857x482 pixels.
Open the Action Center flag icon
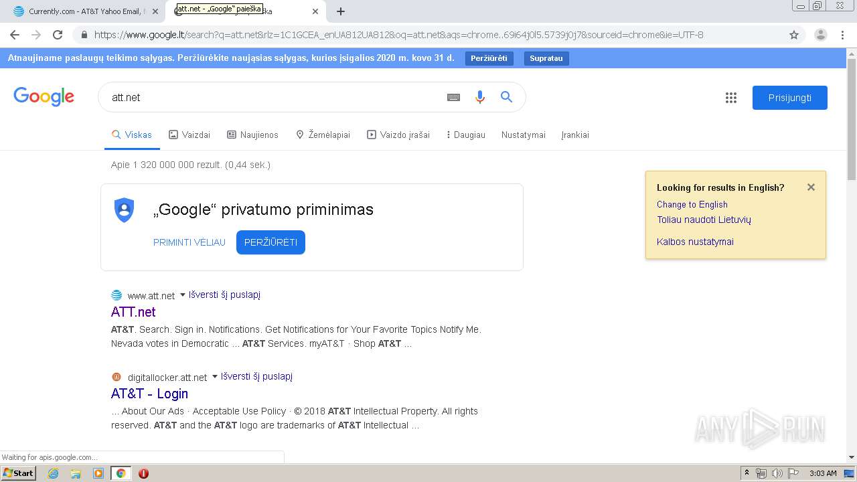pyautogui.click(x=793, y=473)
